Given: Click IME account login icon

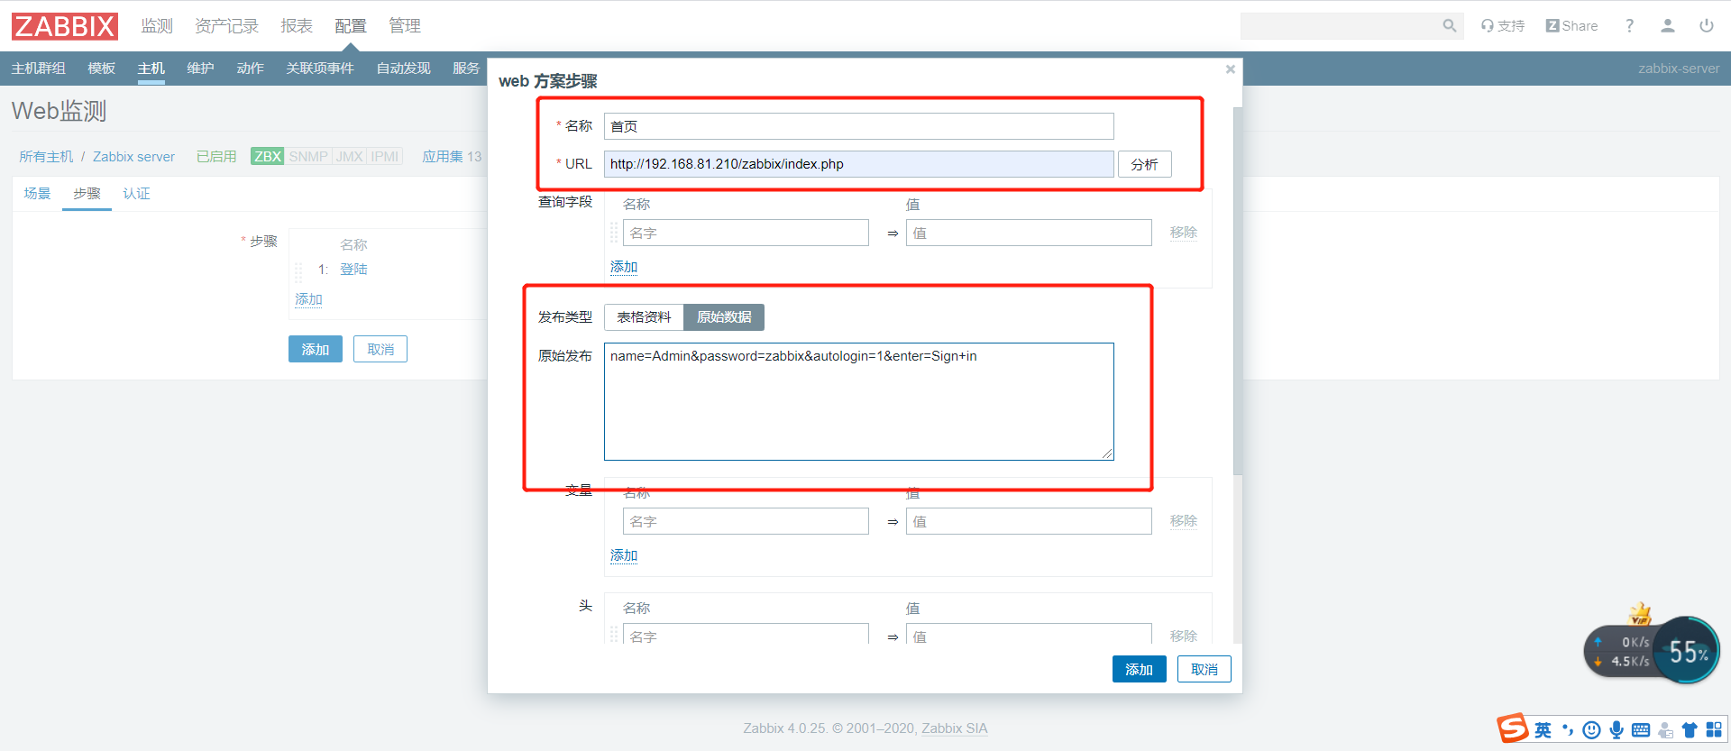Looking at the screenshot, I should [1665, 730].
